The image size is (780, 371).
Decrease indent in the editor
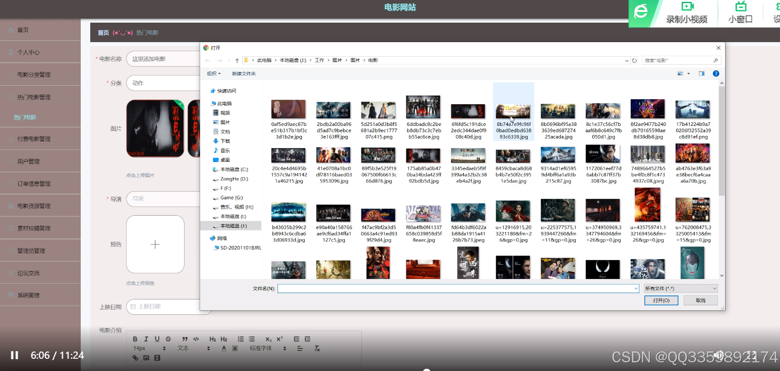click(296, 339)
